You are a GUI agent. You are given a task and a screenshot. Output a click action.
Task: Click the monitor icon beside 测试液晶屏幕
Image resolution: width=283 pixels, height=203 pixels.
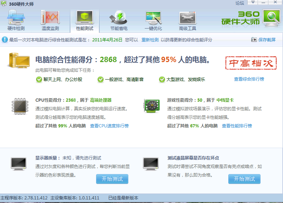point(151,164)
